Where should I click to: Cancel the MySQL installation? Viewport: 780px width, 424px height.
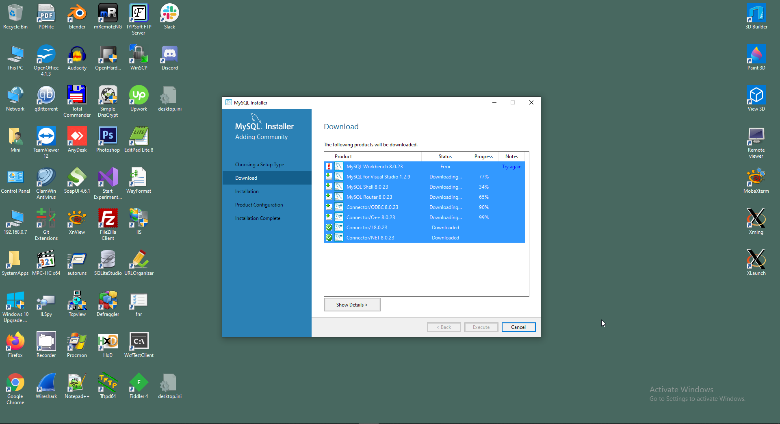pyautogui.click(x=518, y=327)
